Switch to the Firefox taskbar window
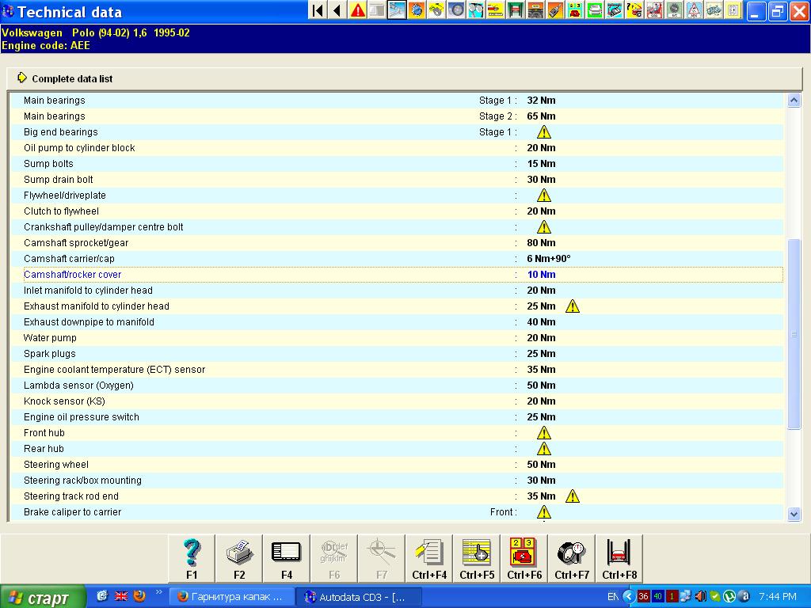This screenshot has width=811, height=608. click(231, 597)
